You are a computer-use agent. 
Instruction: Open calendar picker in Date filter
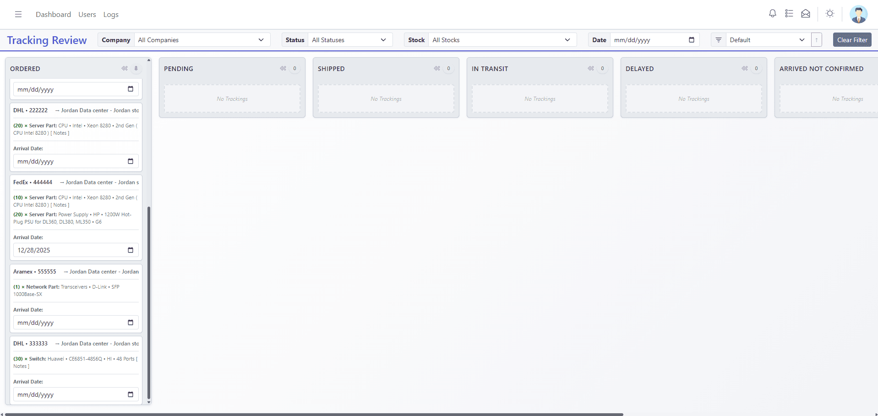[692, 40]
